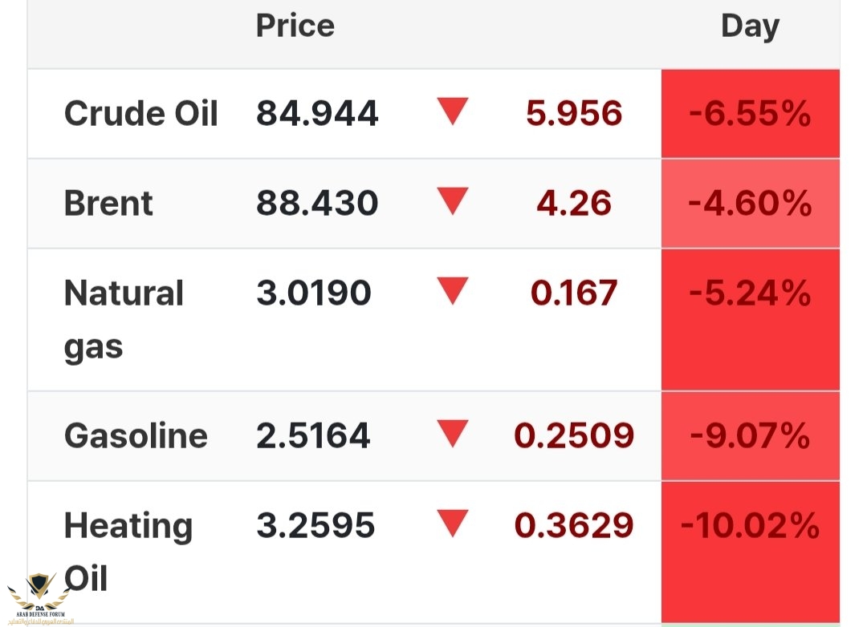Click the Gasoline price 2.5164
This screenshot has width=867, height=627.
pyautogui.click(x=313, y=435)
